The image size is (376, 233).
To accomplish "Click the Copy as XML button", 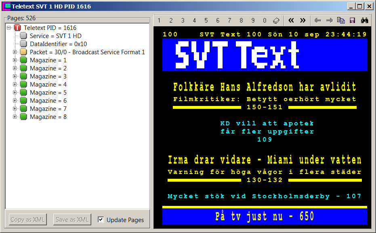I will 27,219.
